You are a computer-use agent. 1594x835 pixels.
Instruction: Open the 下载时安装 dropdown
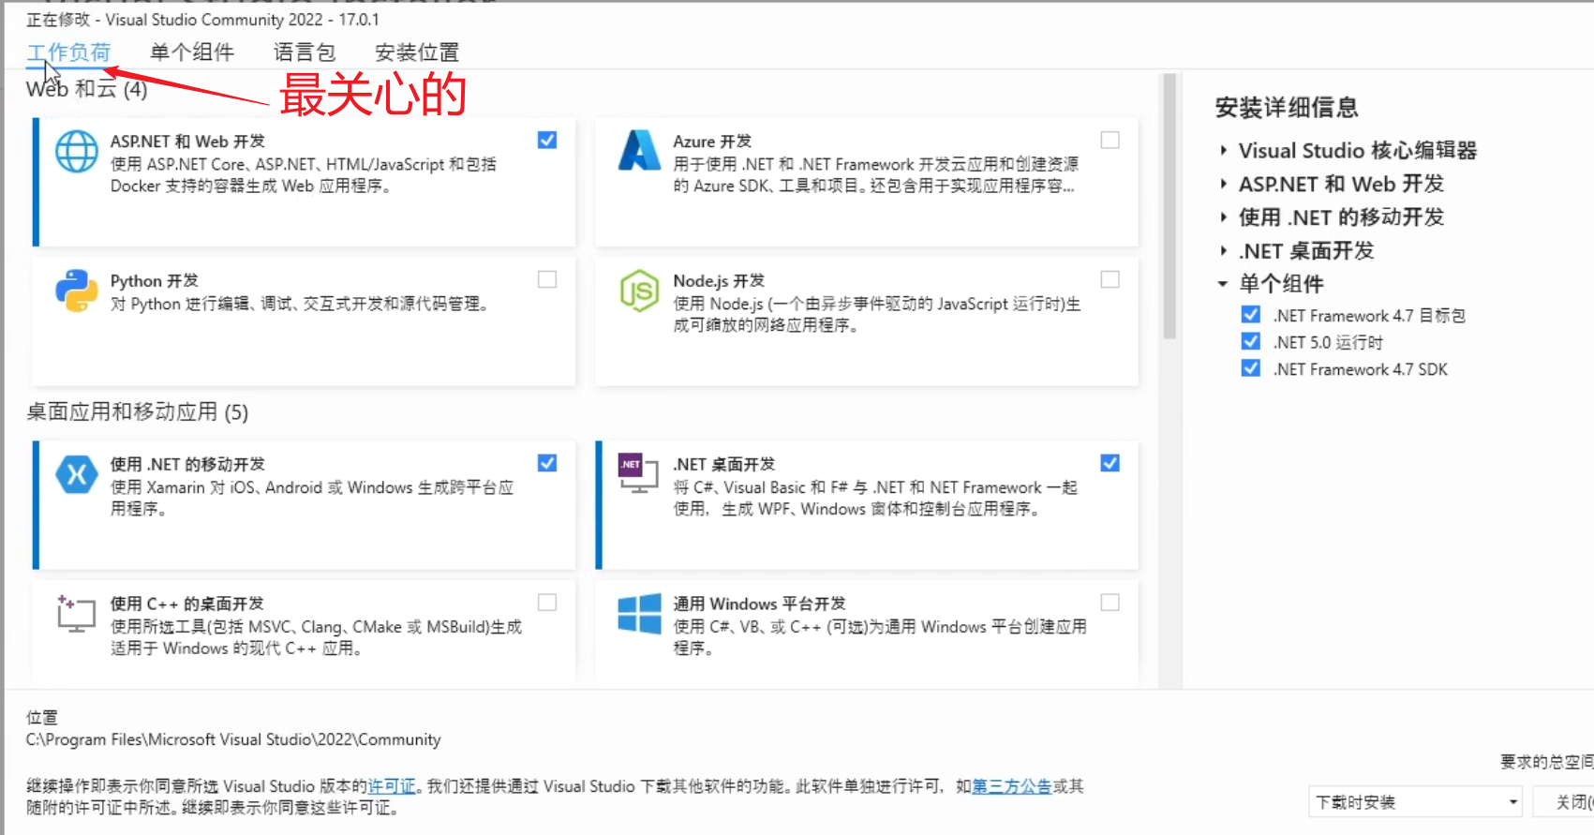pos(1415,802)
